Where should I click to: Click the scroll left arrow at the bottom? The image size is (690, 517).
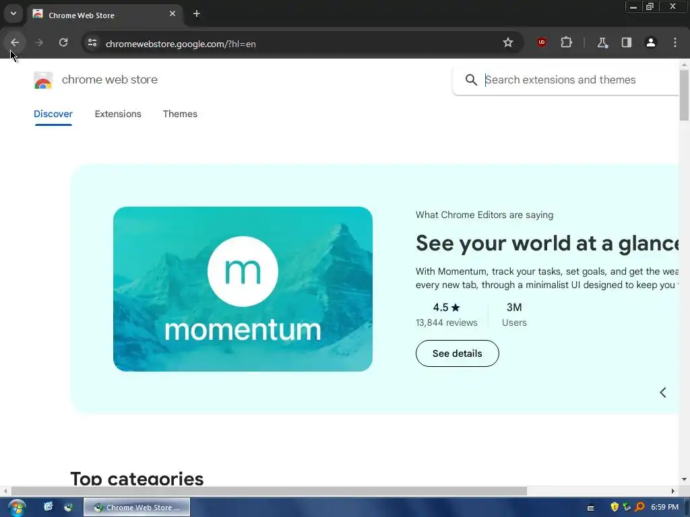(5, 491)
